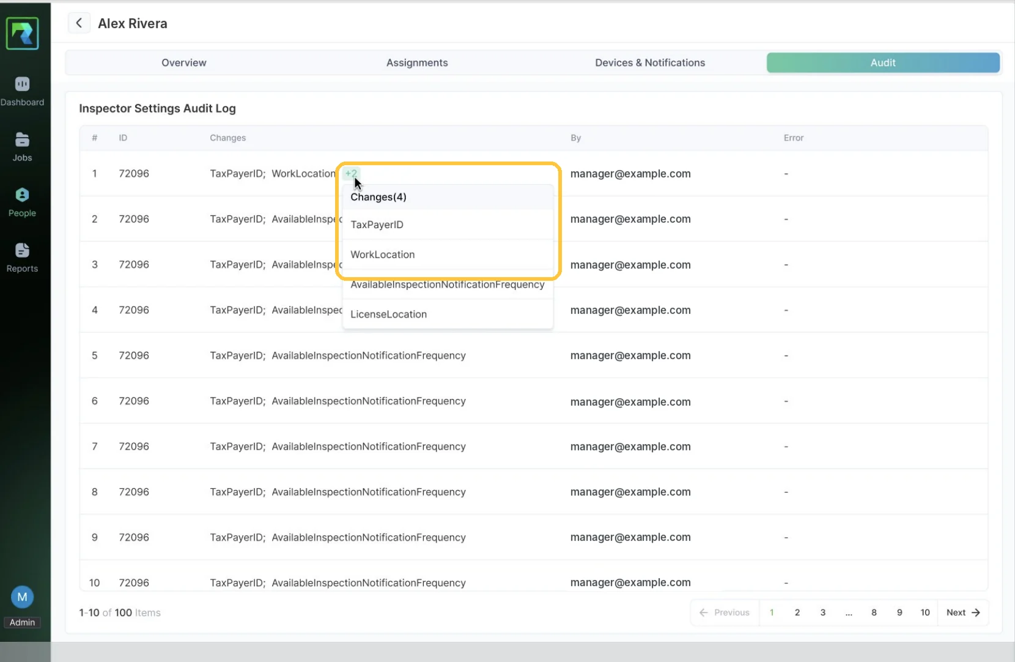This screenshot has height=662, width=1015.
Task: Switch to the Devices & Notifications tab
Action: pyautogui.click(x=650, y=62)
